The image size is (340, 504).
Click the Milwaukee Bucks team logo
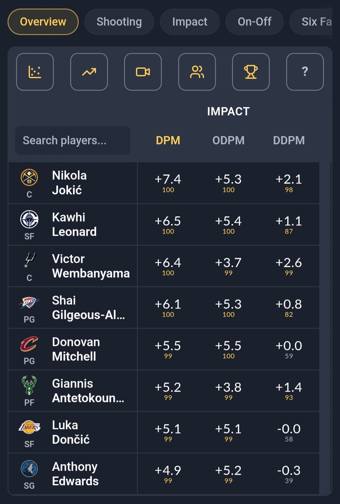coord(29,385)
